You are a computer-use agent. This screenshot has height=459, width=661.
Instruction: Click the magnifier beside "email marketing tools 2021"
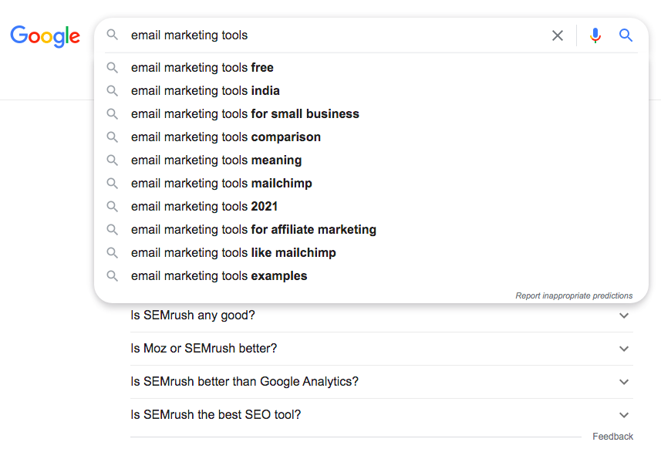point(113,206)
